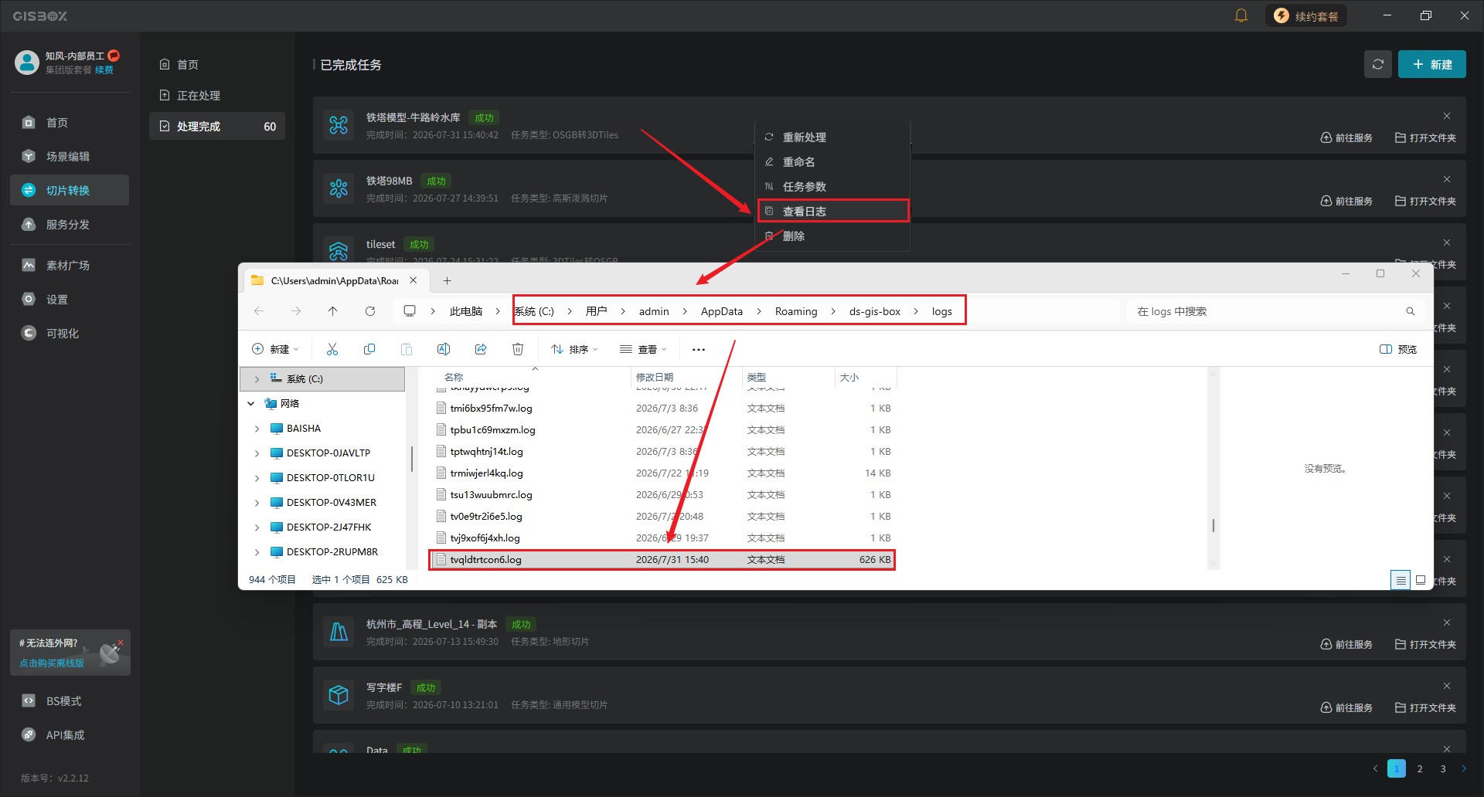This screenshot has height=797, width=1484.
Task: Select 删除 in the context menu
Action: 832,236
